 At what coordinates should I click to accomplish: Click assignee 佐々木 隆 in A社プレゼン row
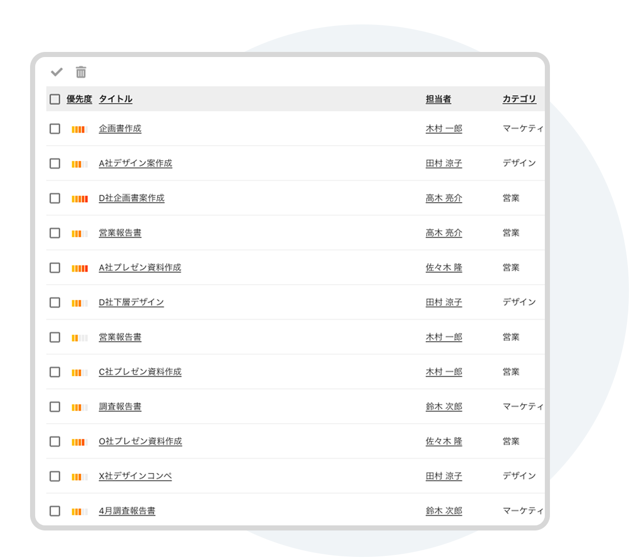click(443, 268)
